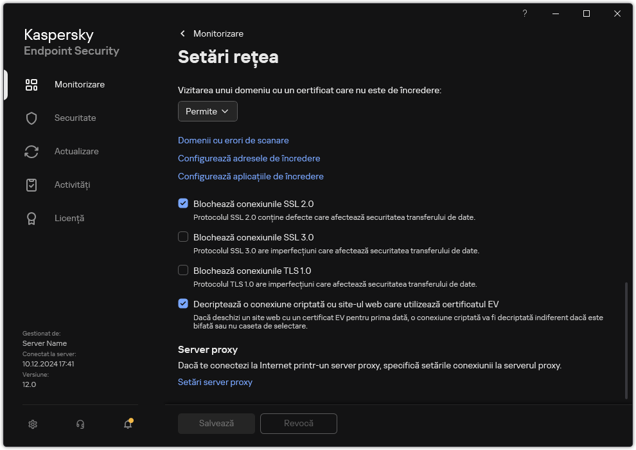Click the Securitate shield icon
This screenshot has height=450, width=636.
click(x=31, y=118)
